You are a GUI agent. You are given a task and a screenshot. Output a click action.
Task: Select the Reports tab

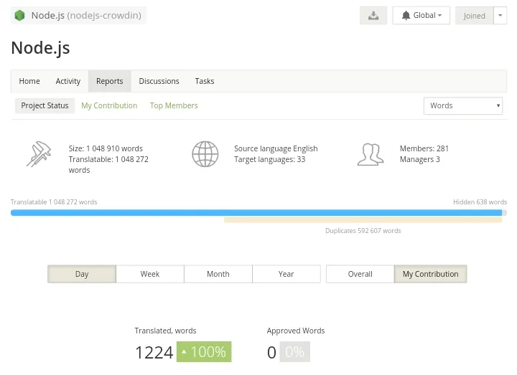coord(109,81)
